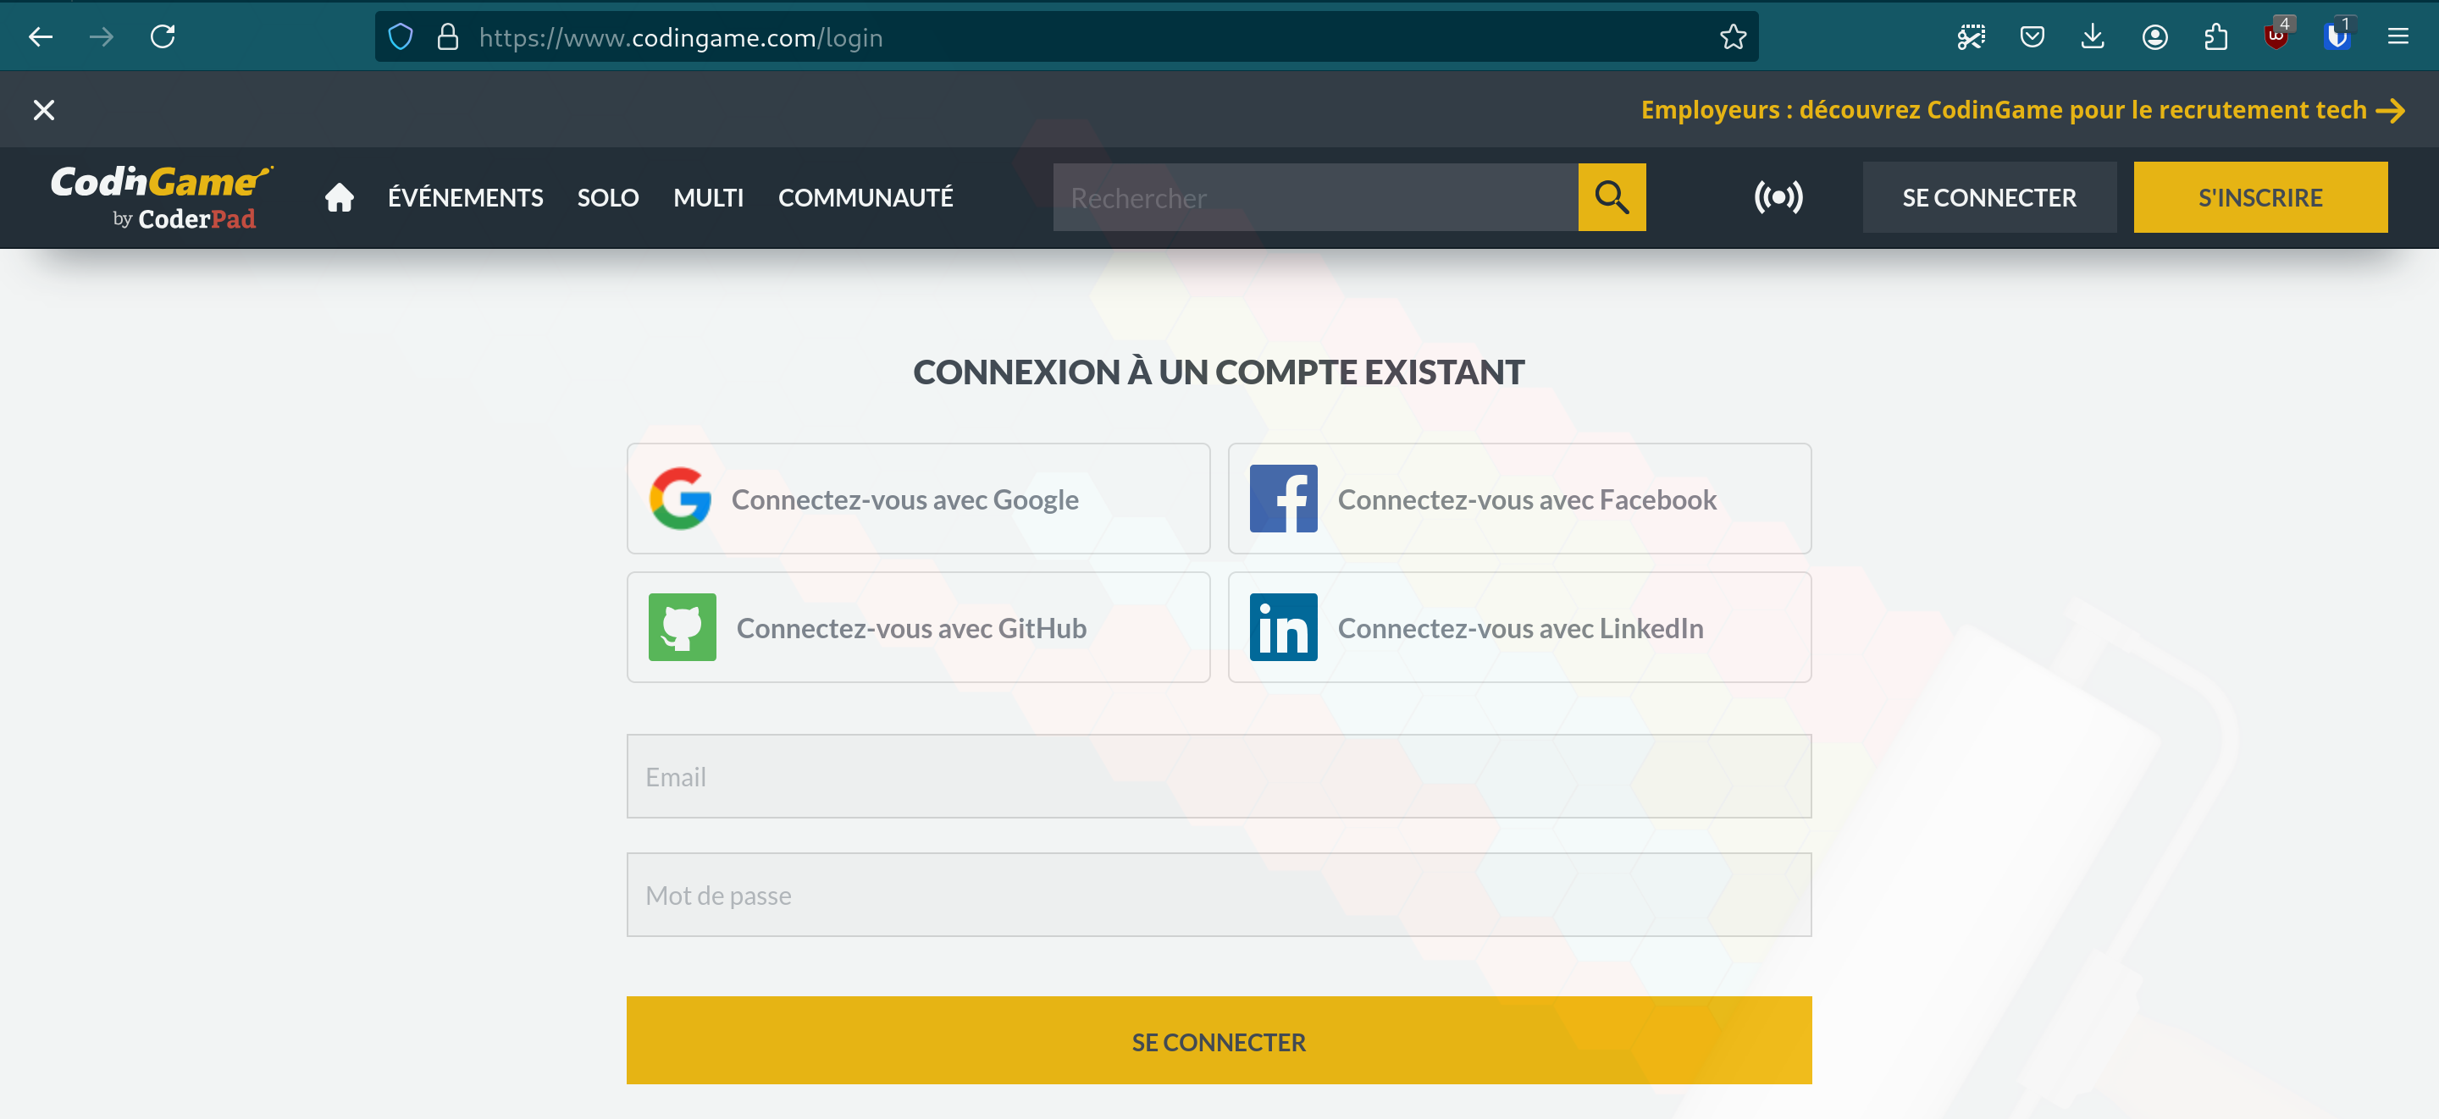This screenshot has height=1119, width=2439.
Task: Focus the Rechercher search field
Action: tap(1315, 197)
